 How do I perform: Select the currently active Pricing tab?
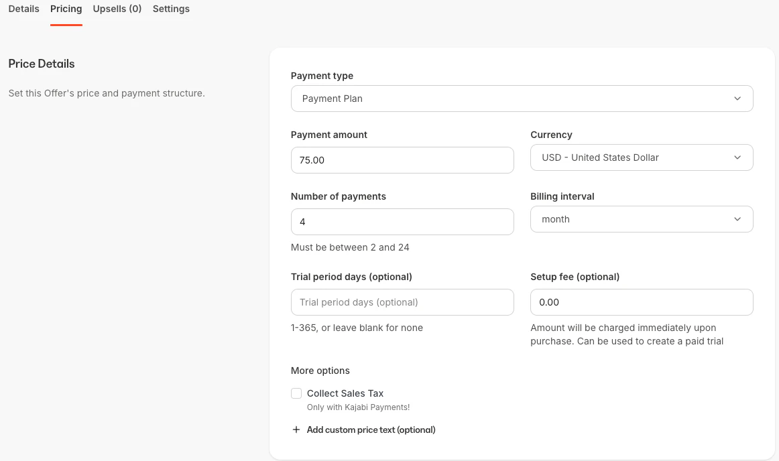pos(66,9)
